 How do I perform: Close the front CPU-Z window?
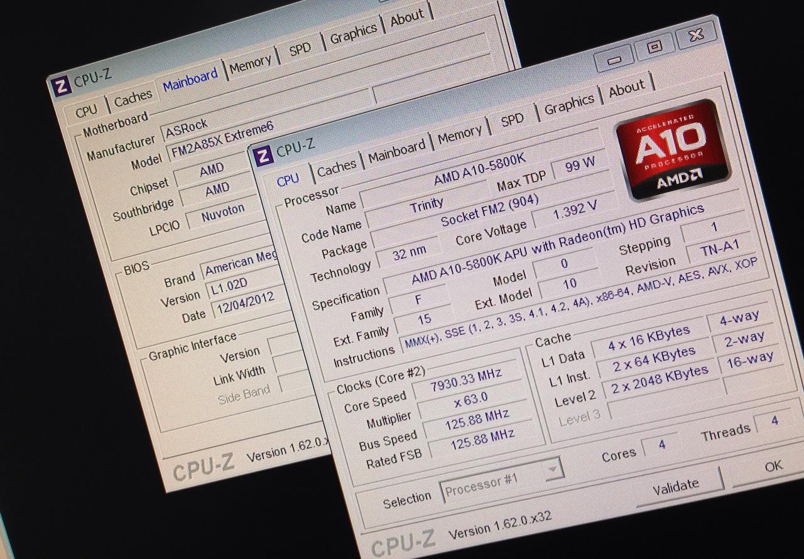pos(696,35)
